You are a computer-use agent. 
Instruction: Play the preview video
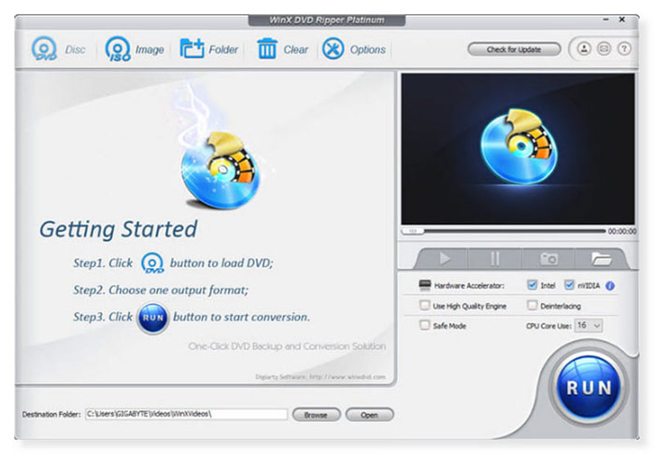(445, 259)
